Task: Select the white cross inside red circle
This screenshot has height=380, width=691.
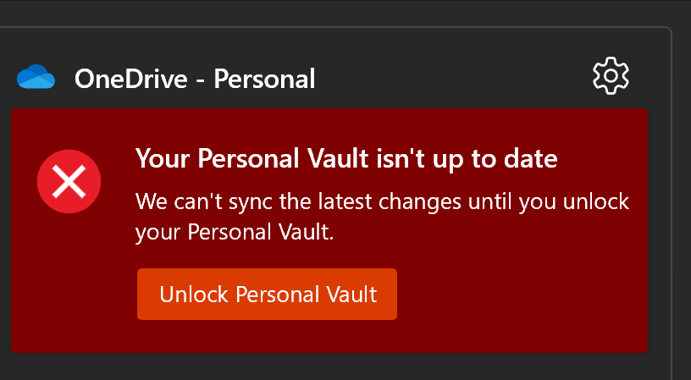Action: [x=69, y=181]
